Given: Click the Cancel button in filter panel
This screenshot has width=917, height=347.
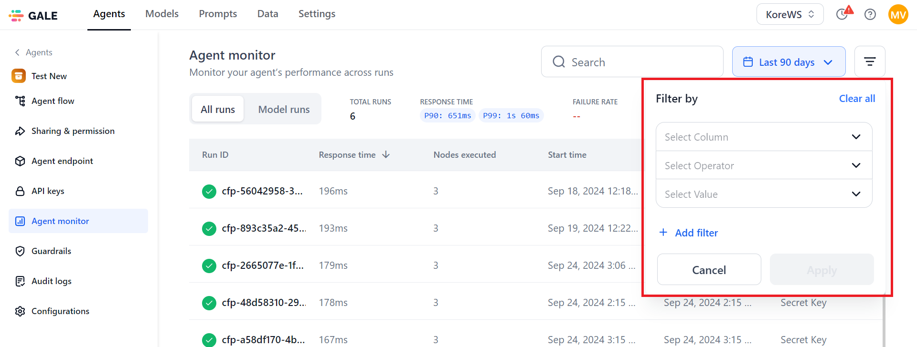Looking at the screenshot, I should (709, 270).
